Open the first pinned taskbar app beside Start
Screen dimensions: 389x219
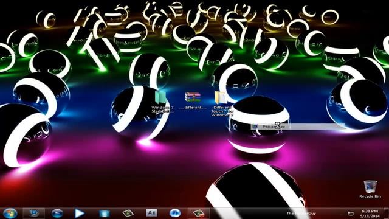tap(33, 214)
